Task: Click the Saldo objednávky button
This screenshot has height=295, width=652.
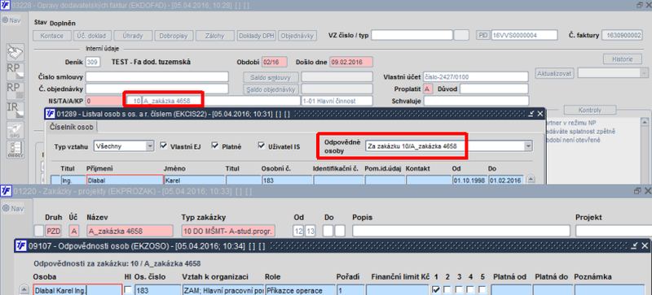Action: click(x=271, y=89)
